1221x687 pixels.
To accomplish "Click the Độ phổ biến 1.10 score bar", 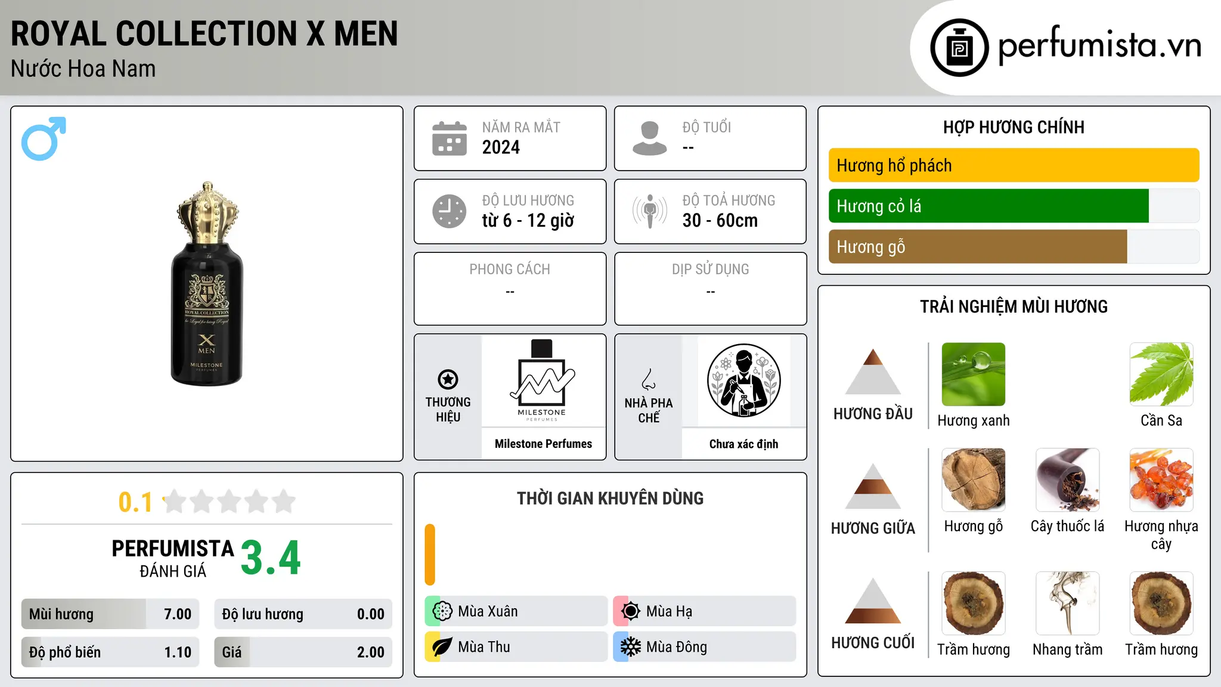I will (x=110, y=652).
